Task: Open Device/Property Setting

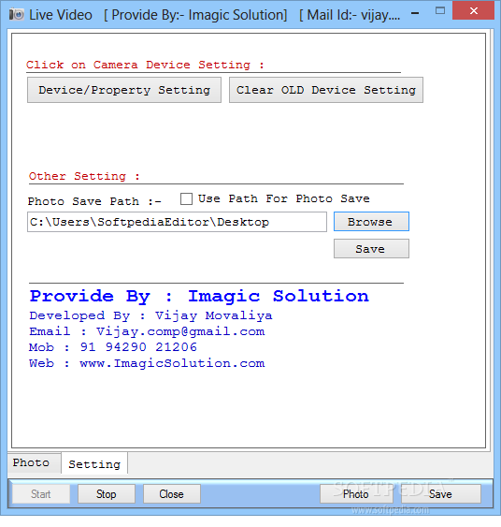Action: tap(124, 90)
